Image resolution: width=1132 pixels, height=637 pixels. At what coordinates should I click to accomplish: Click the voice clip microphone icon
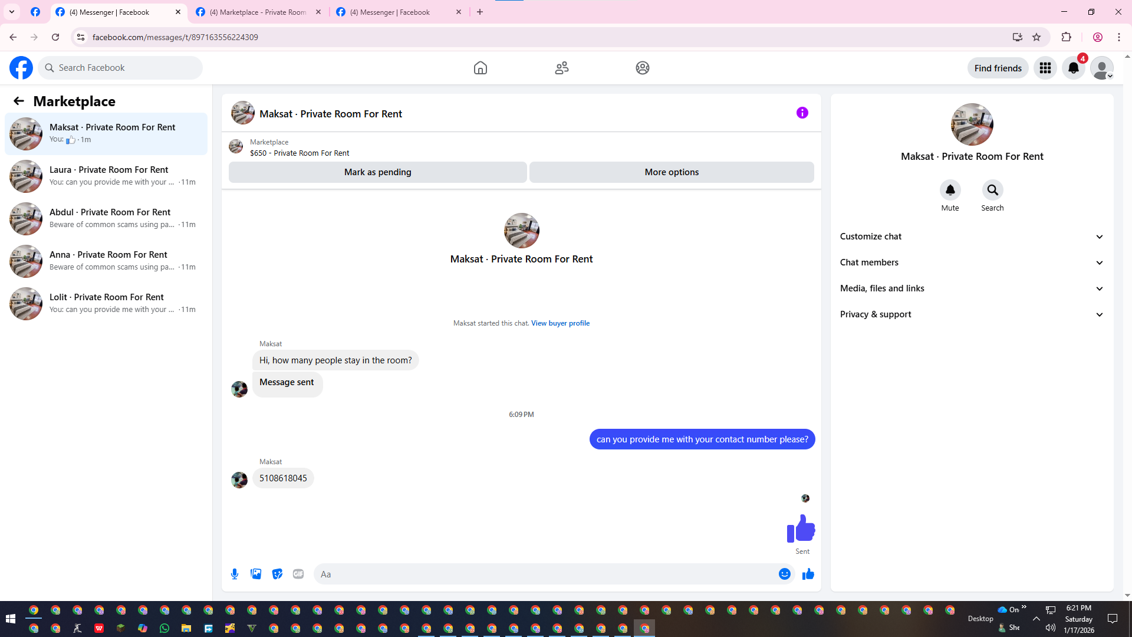pos(235,574)
